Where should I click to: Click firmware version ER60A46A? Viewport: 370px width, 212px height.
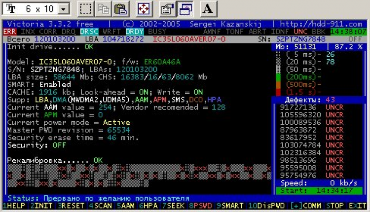162,62
